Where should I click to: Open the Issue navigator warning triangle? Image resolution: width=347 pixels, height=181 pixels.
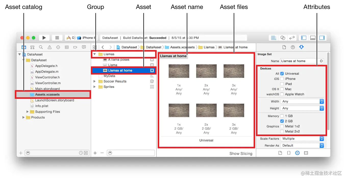[49, 47]
